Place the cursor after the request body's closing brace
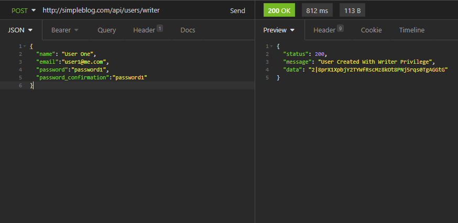This screenshot has height=223, width=458. click(34, 85)
